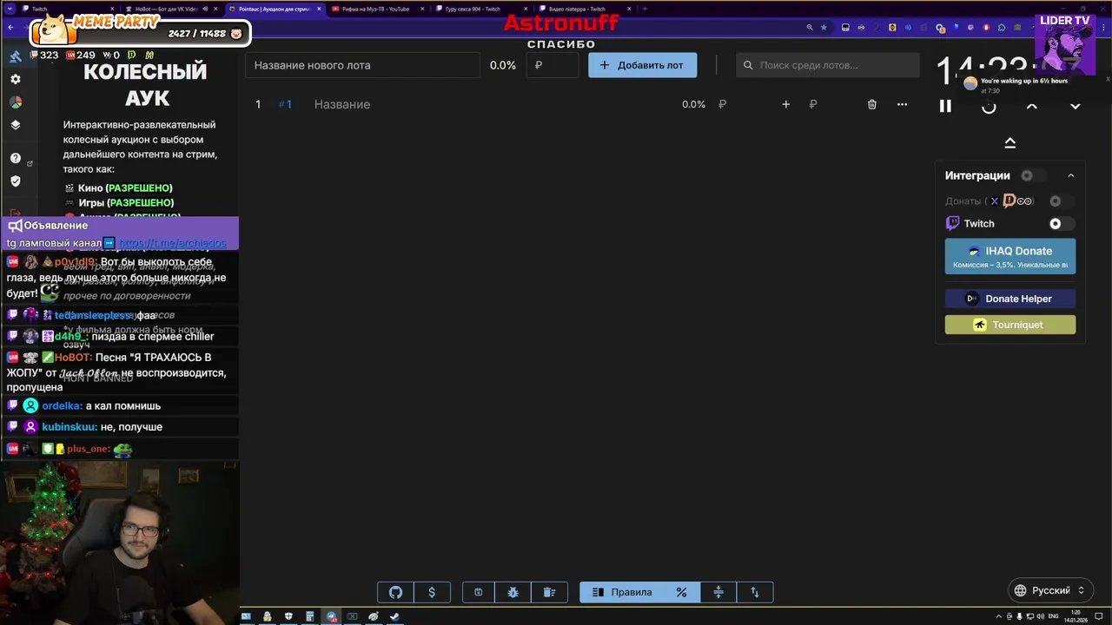
Task: Reset the timer with the circular arrow
Action: point(989,107)
